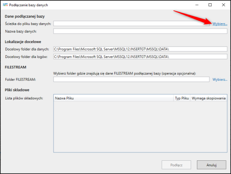Click the Ścieżka do pliku bazy danych label

tap(28, 24)
